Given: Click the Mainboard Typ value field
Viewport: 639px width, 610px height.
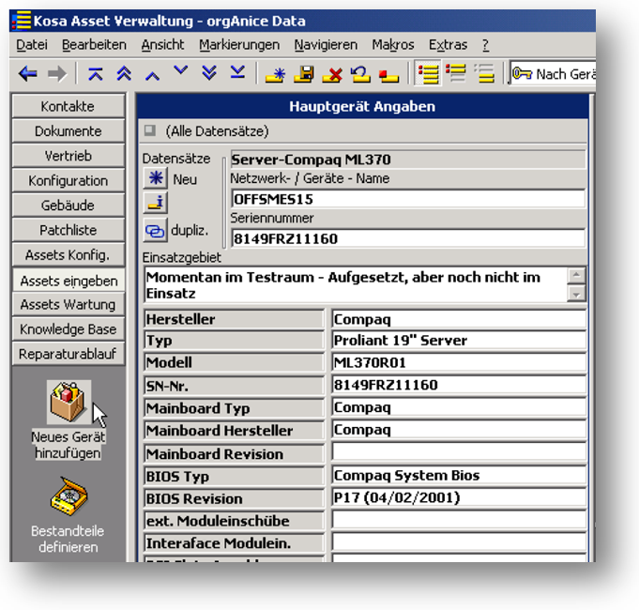Looking at the screenshot, I should click(459, 407).
